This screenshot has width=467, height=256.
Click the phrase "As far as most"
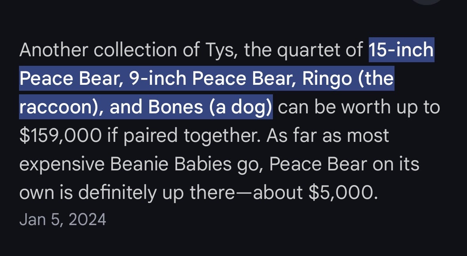tap(328, 136)
